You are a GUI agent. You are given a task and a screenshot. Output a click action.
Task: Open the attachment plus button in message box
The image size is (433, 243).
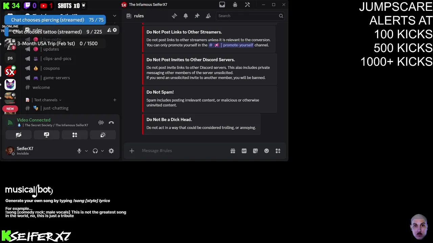click(132, 151)
